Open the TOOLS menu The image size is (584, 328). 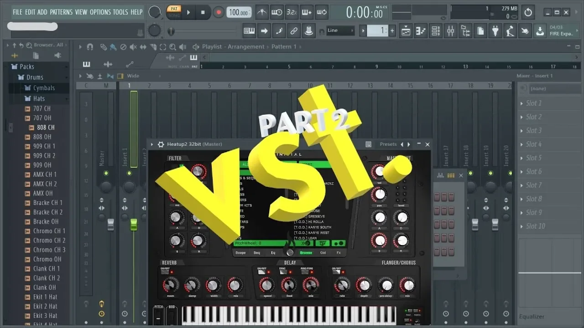(120, 12)
